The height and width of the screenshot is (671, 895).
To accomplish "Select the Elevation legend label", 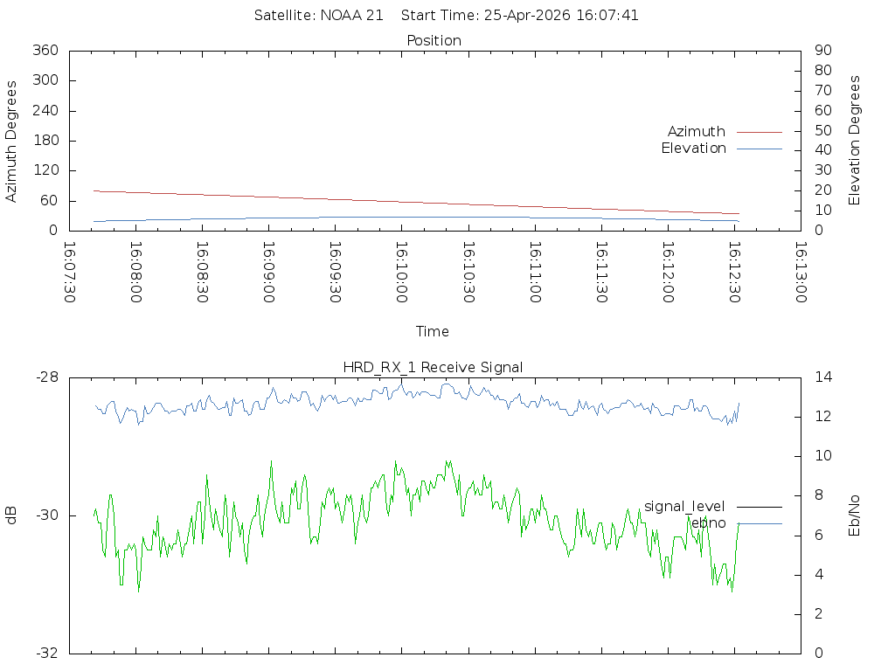I will 693,149.
